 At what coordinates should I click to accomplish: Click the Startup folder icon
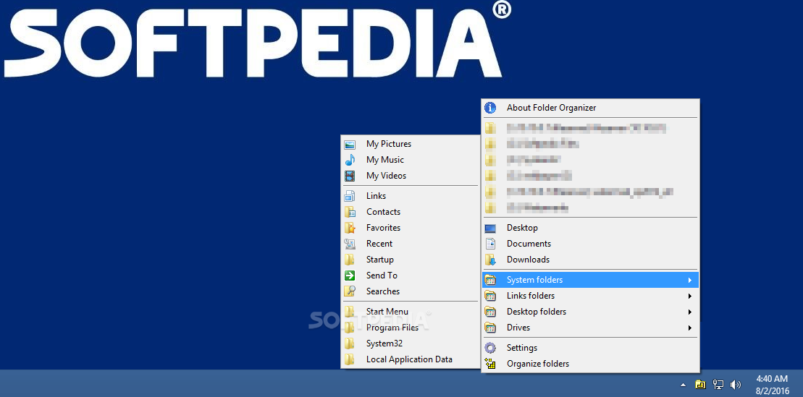click(350, 260)
